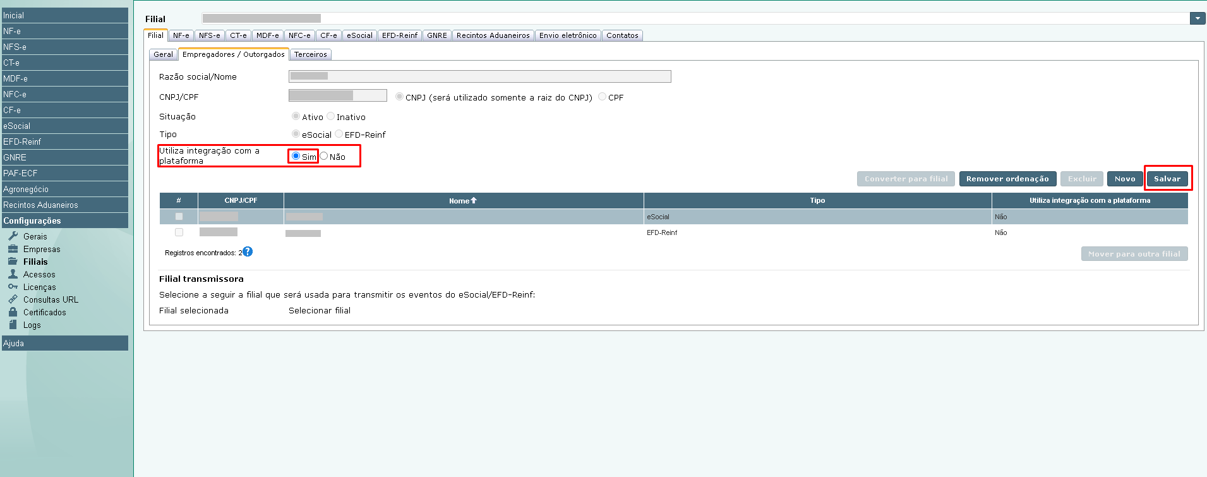Click the Excluir button
Image resolution: width=1207 pixels, height=477 pixels.
[x=1082, y=179]
